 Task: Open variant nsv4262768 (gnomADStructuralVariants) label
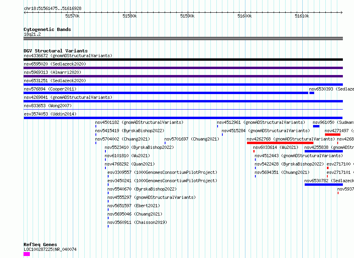click(x=291, y=139)
